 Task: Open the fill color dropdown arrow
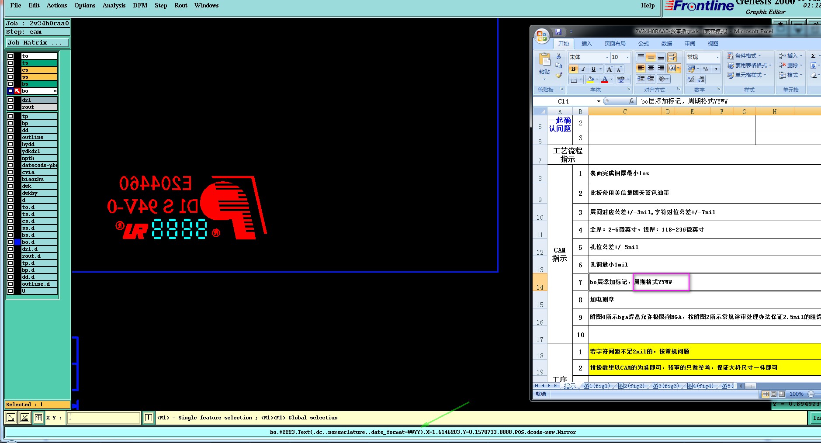tap(597, 80)
